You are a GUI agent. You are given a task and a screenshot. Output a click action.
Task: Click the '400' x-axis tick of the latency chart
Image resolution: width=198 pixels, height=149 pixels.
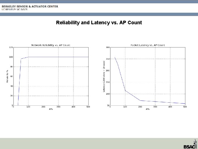[x=170, y=107]
